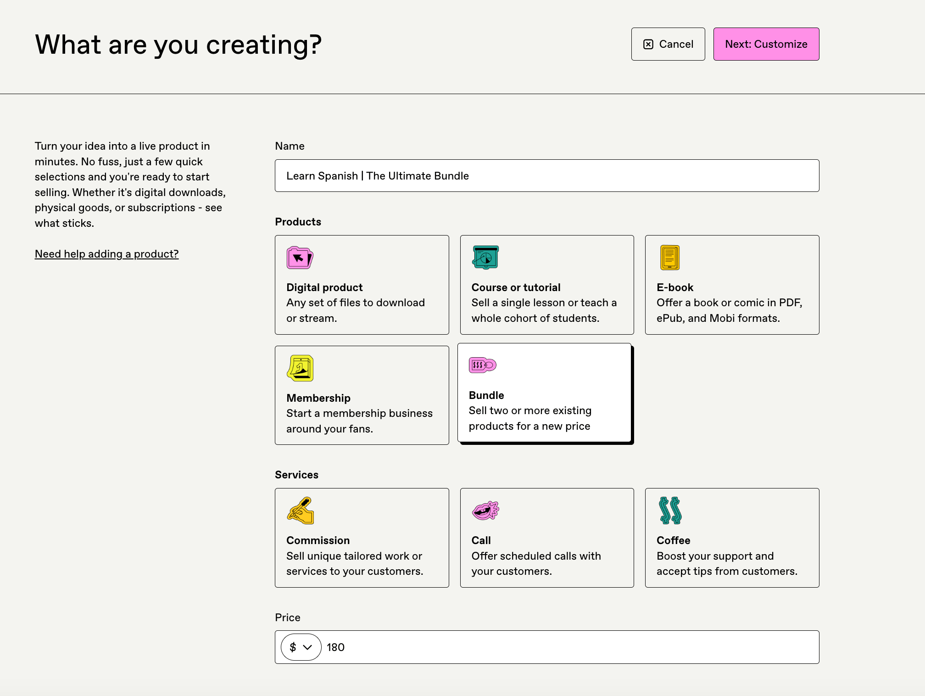Click the pink Bundle price tag icon
Image resolution: width=925 pixels, height=696 pixels.
pos(482,365)
